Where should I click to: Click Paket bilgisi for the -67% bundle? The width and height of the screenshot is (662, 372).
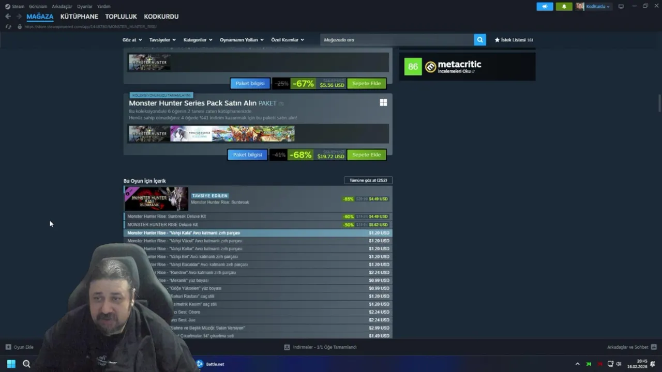coord(250,83)
